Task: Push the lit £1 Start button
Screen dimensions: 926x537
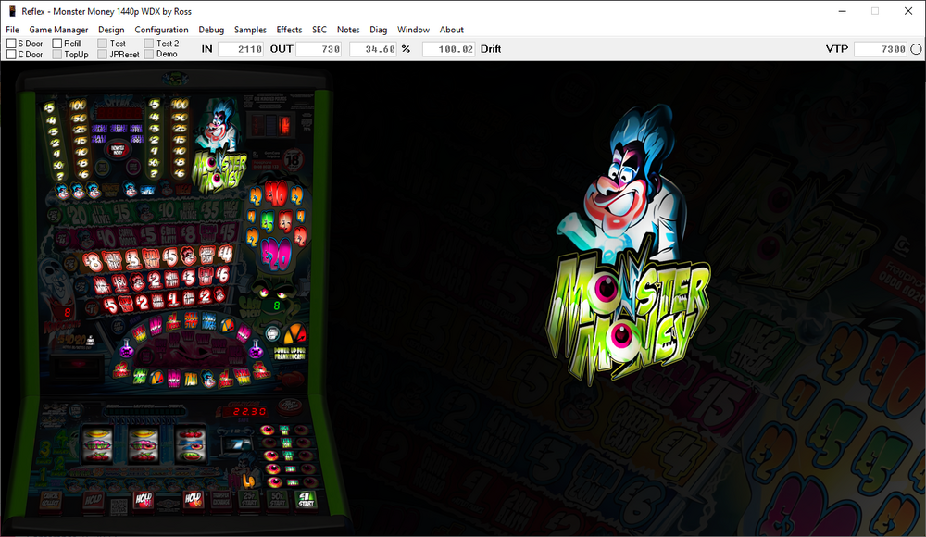Action: (306, 499)
